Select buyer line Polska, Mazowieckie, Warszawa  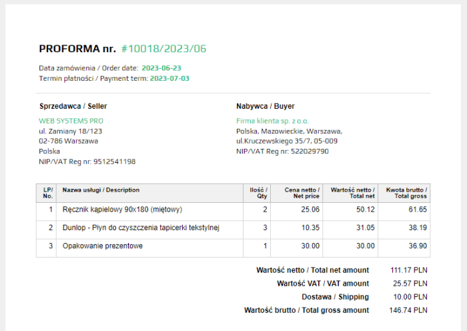[289, 131]
